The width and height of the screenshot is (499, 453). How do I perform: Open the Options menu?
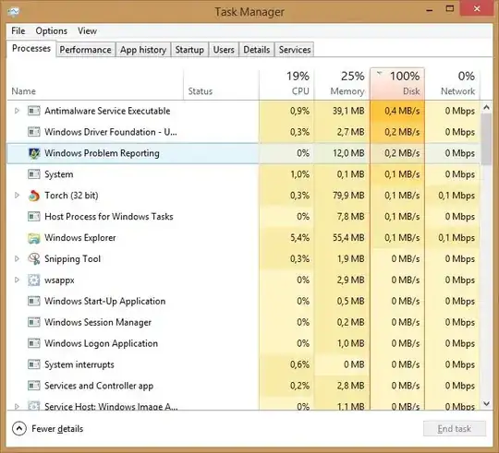tap(51, 30)
